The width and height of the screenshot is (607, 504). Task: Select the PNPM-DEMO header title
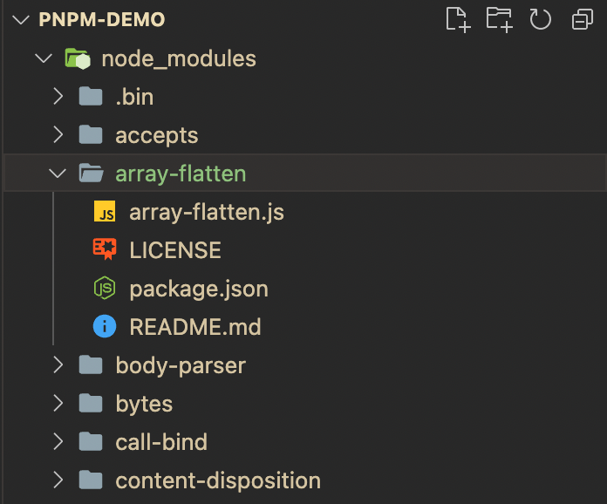102,20
